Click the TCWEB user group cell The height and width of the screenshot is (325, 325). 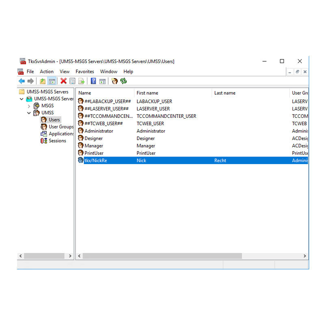(x=299, y=123)
